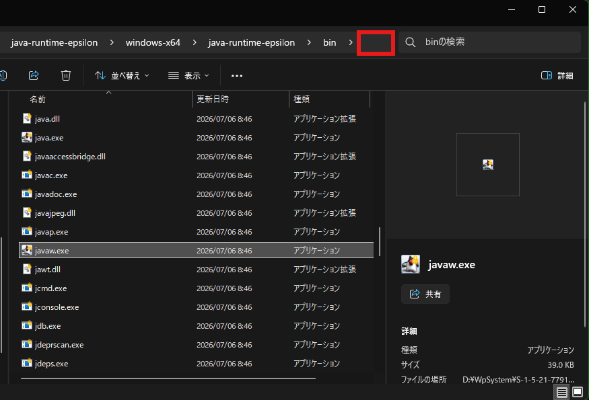The height and width of the screenshot is (400, 589).
Task: Click the file list vertical scrollbar
Action: [380, 241]
